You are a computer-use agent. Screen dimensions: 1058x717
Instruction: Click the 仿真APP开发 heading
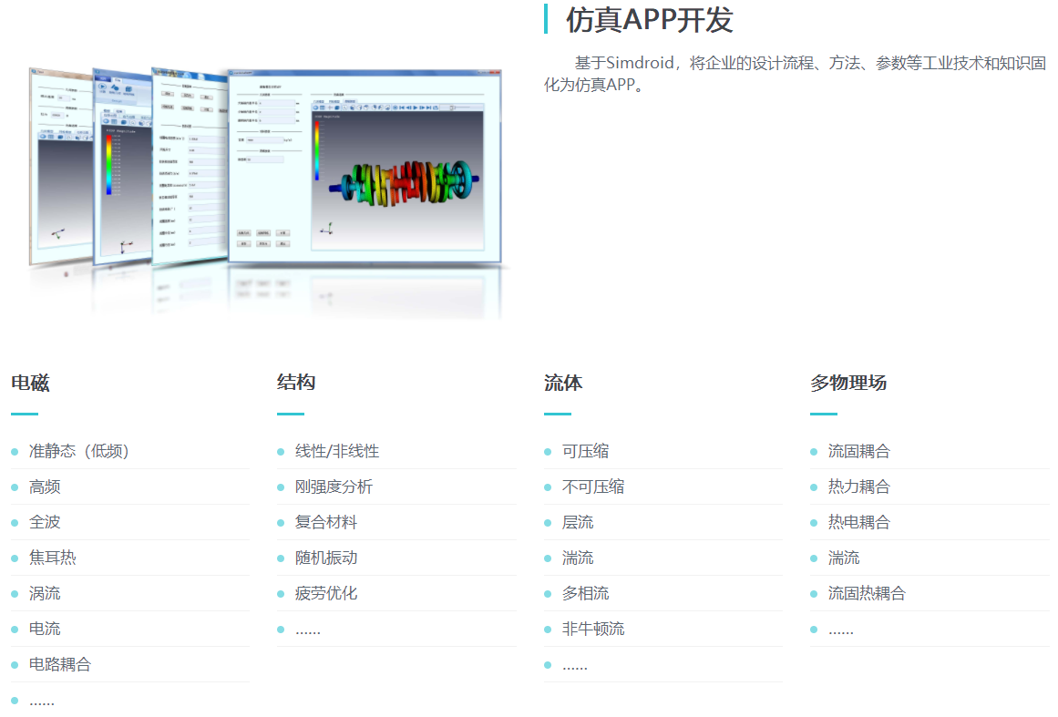click(x=649, y=20)
